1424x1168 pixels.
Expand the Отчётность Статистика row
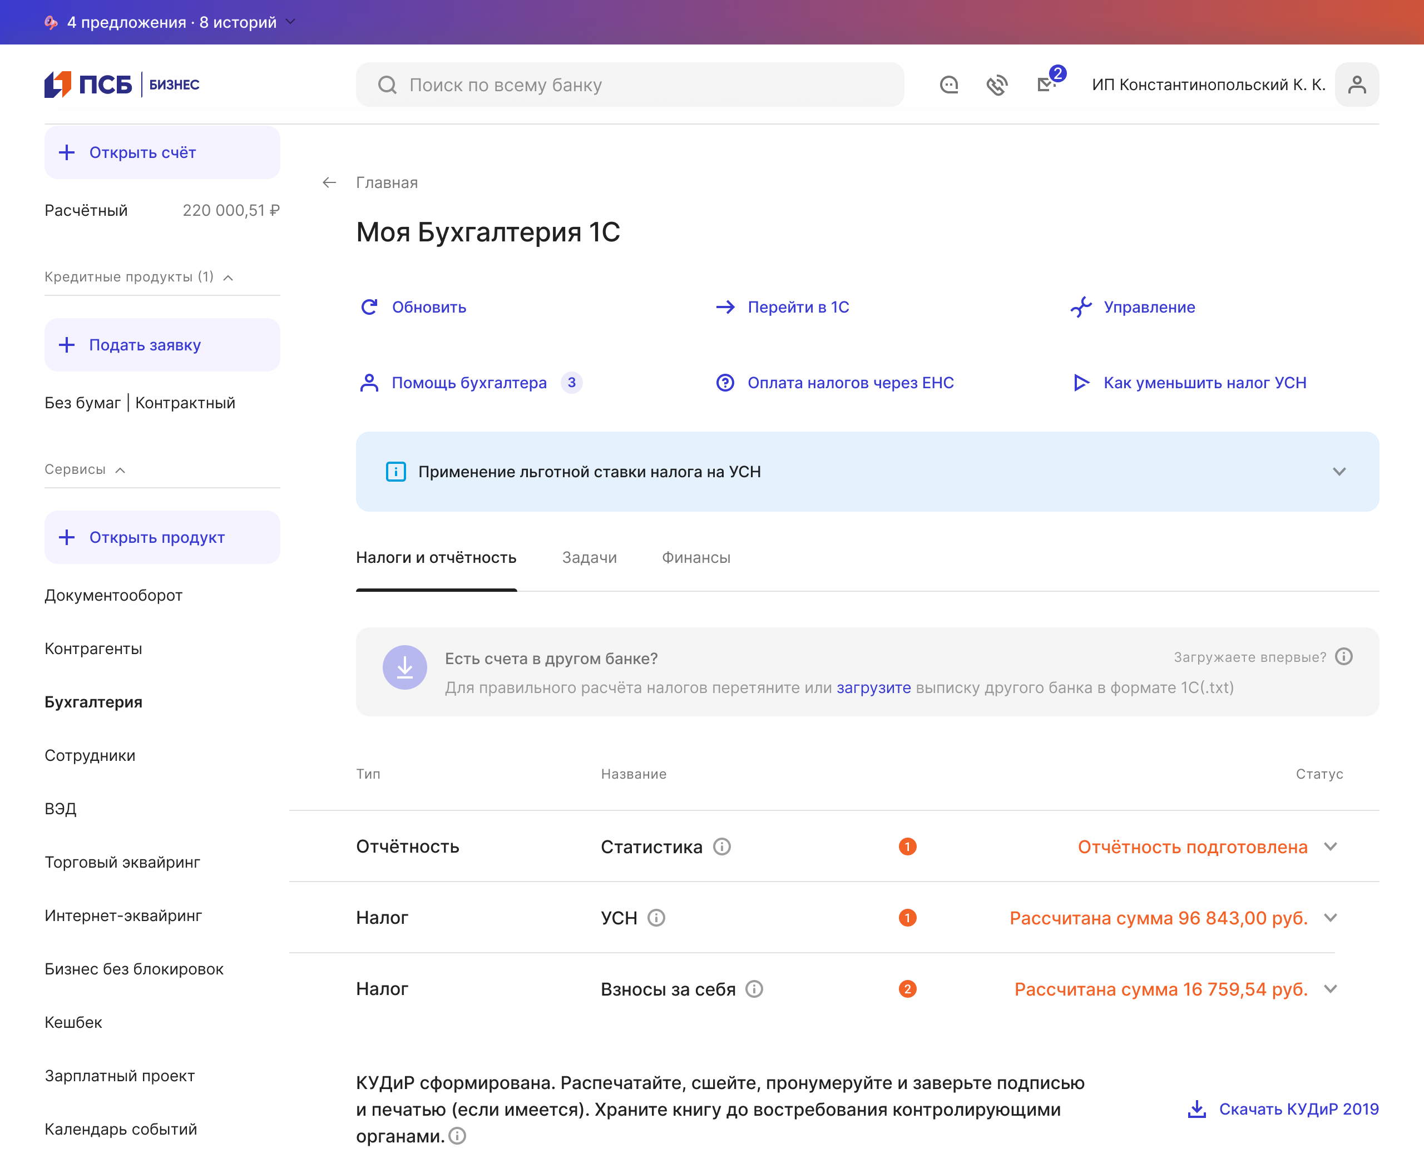[x=1331, y=847]
